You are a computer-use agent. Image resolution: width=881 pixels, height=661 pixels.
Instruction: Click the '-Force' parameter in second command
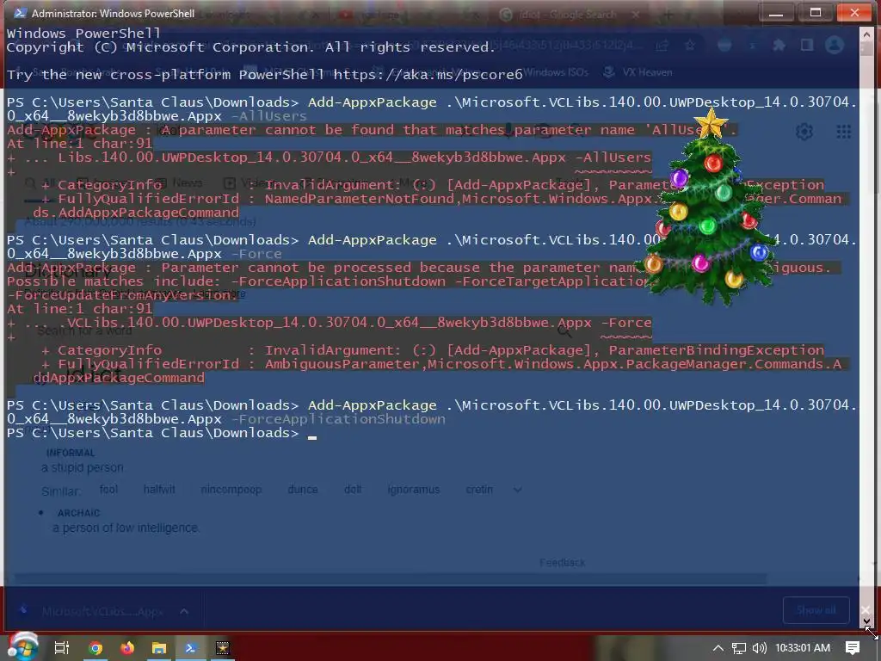tap(256, 254)
